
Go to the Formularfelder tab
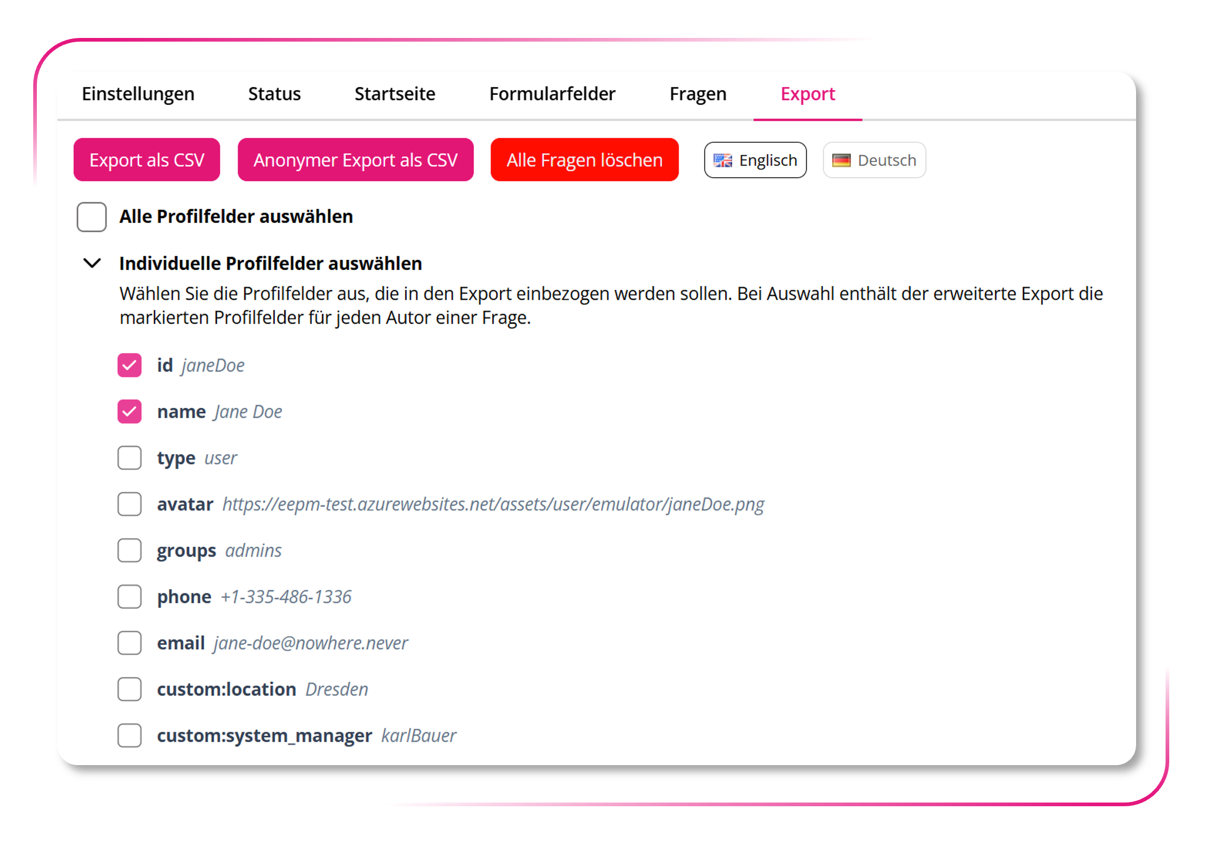(552, 94)
